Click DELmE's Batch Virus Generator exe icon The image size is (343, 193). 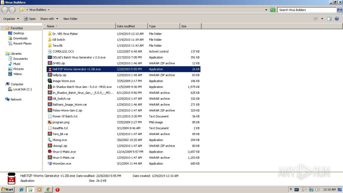[50, 57]
